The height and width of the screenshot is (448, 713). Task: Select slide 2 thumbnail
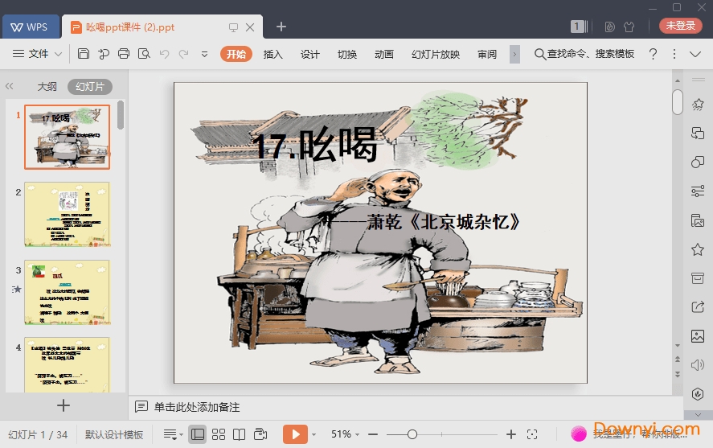(x=68, y=214)
